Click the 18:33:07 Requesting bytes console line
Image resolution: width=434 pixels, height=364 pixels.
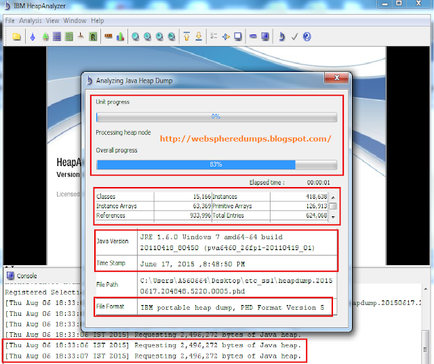(x=153, y=356)
